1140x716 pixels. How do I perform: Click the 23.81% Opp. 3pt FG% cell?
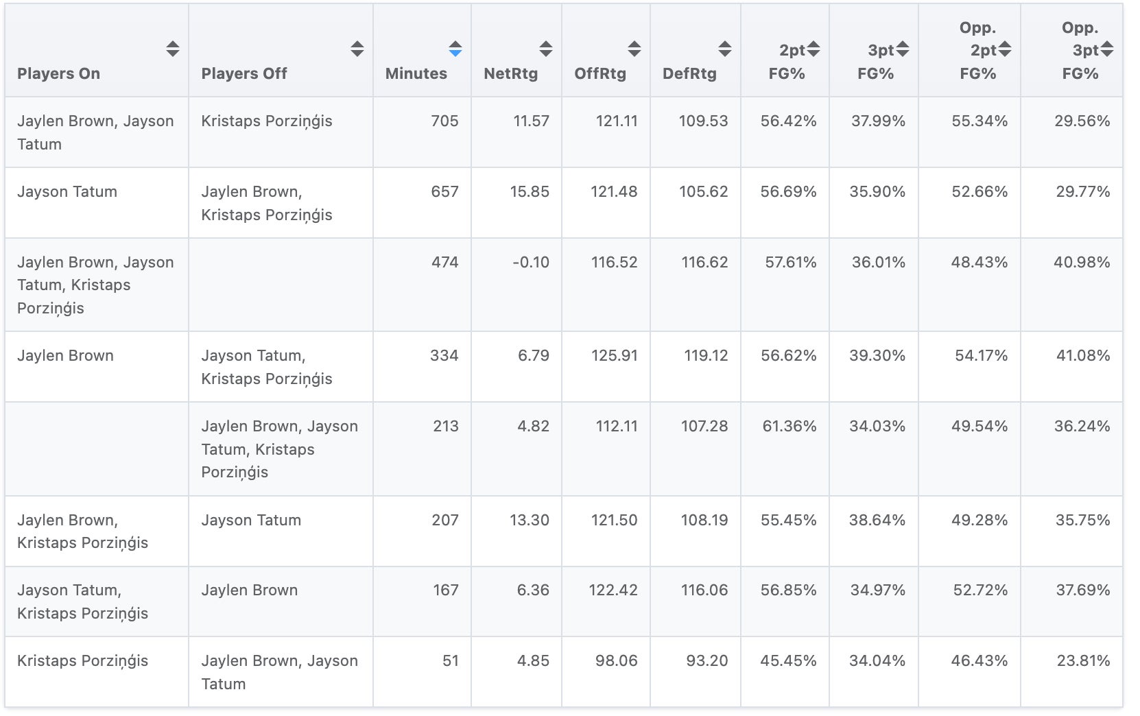tap(1083, 660)
